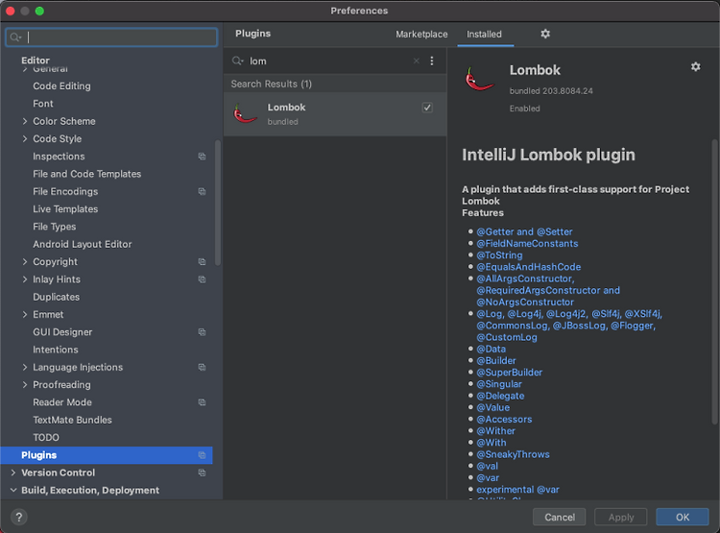Click the Lombok chili icon in search results
Screen dimensions: 720x533
[x=245, y=113]
